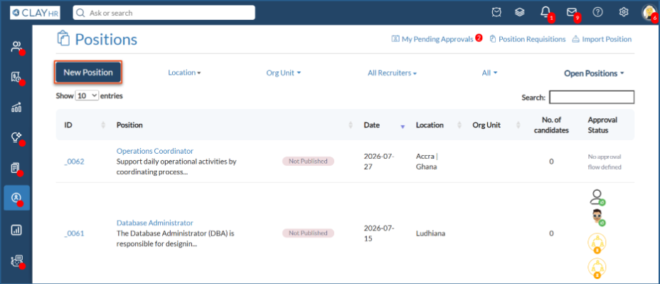Click the Accra | Ghana location cell
The width and height of the screenshot is (660, 284).
(427, 162)
